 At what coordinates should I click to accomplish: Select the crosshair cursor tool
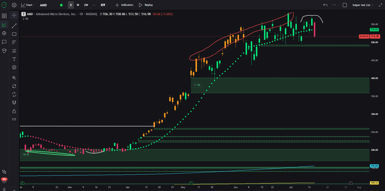(x=14, y=15)
